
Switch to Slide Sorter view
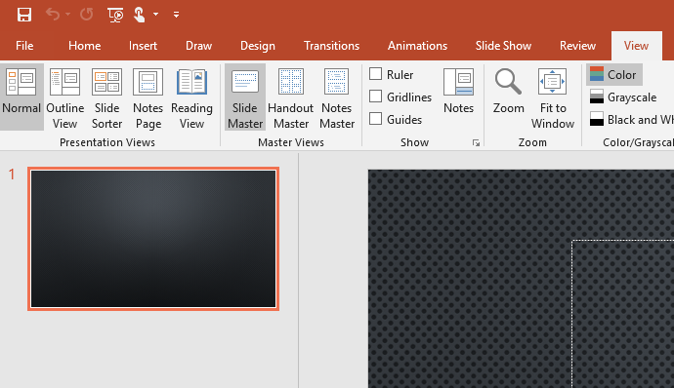click(107, 97)
